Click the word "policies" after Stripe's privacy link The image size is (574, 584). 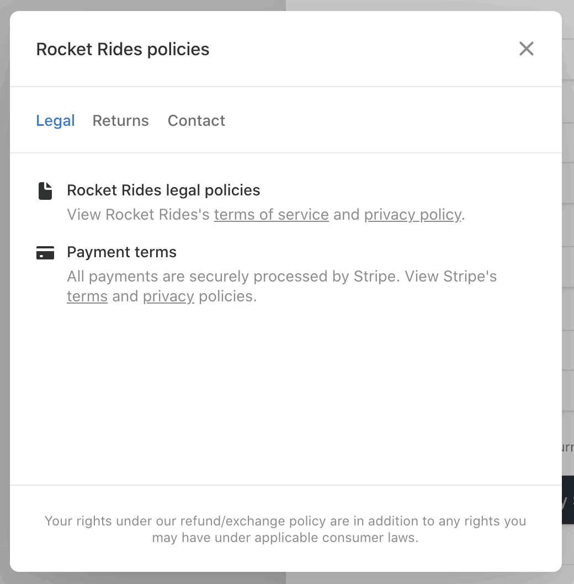click(227, 296)
